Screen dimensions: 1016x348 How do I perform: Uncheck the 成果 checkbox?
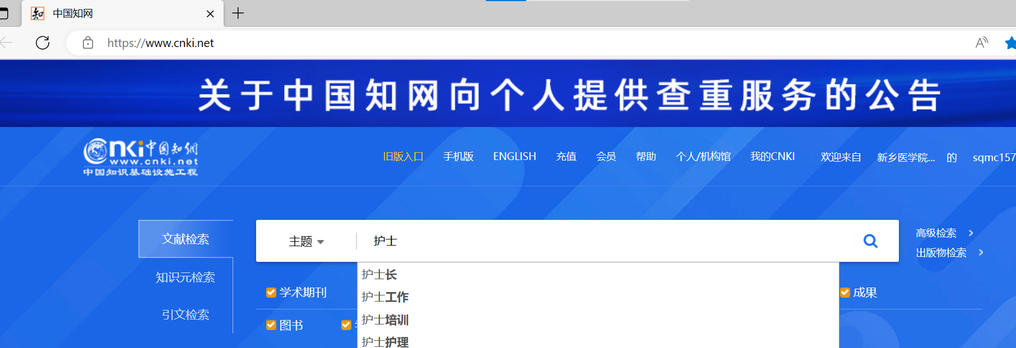pos(845,293)
